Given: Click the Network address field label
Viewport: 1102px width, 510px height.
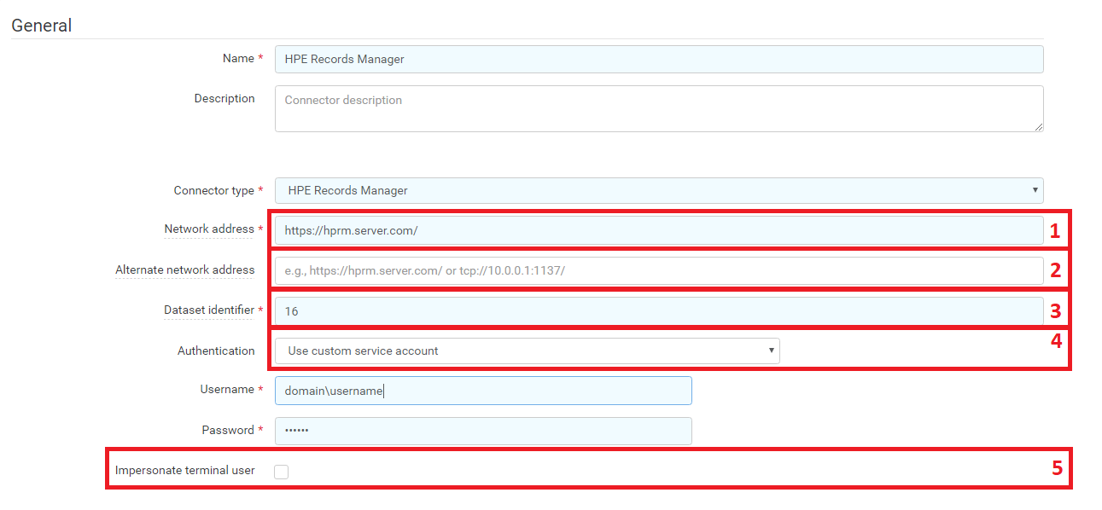Looking at the screenshot, I should [207, 229].
